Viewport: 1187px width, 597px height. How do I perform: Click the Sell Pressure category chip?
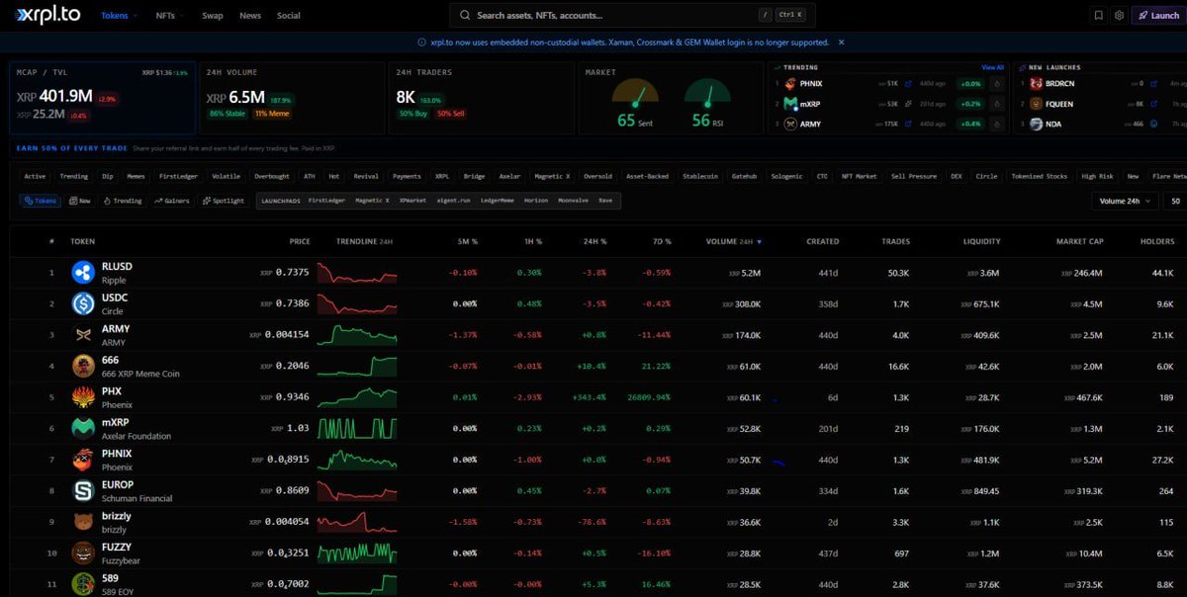tap(914, 176)
